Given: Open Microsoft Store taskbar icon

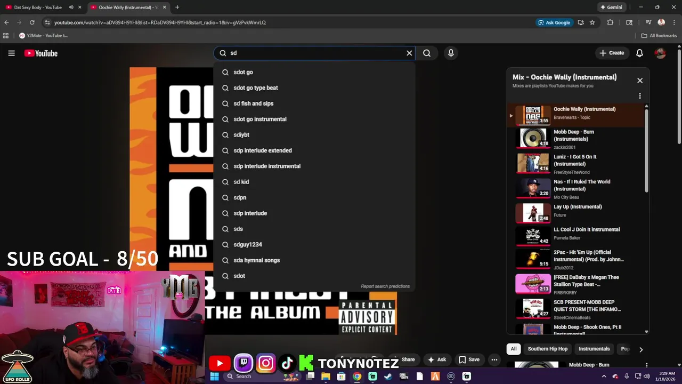Looking at the screenshot, I should (342, 376).
